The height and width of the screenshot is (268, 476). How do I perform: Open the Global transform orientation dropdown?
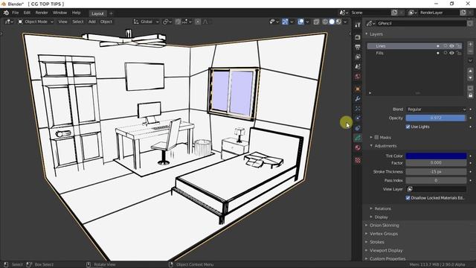147,22
